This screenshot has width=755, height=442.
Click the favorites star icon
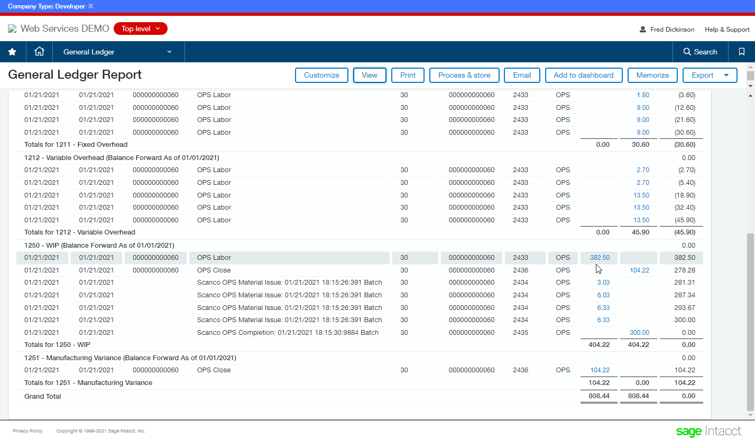[13, 52]
